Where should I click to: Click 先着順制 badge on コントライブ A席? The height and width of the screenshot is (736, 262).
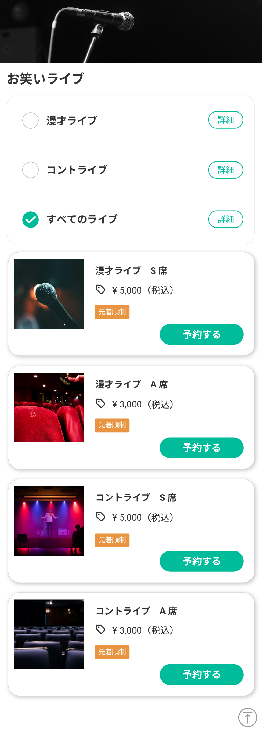tap(112, 652)
